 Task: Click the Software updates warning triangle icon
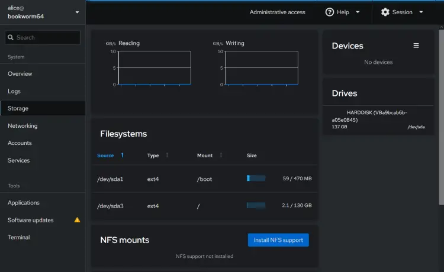(x=77, y=220)
